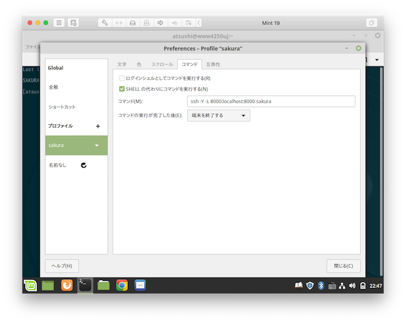Open the 端末を終了する dropdown
This screenshot has width=406, height=323.
click(x=218, y=115)
